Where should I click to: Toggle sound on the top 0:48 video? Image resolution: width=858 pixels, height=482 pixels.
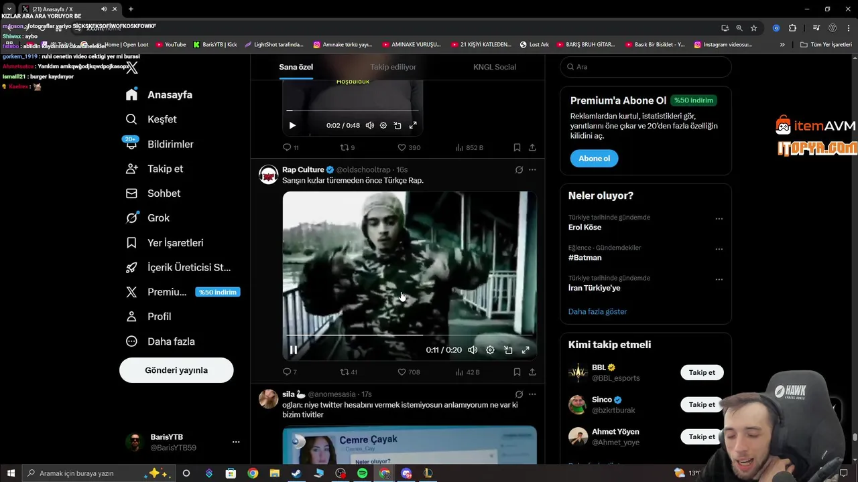[369, 125]
